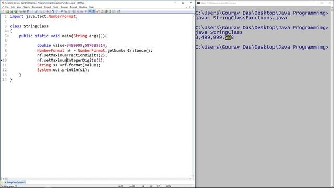Click on 'class StringClass' text on line 3
This screenshot has width=334, height=188.
[29, 26]
